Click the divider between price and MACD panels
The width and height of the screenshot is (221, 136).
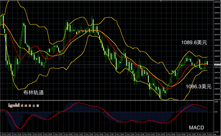pos(107,100)
